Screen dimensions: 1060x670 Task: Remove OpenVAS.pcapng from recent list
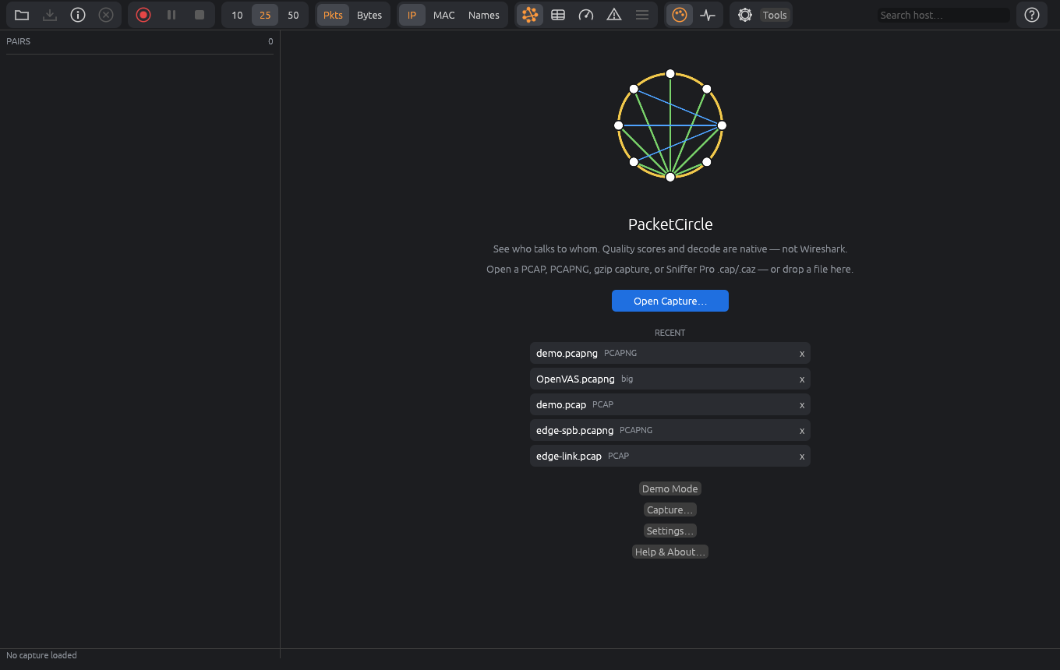click(802, 379)
